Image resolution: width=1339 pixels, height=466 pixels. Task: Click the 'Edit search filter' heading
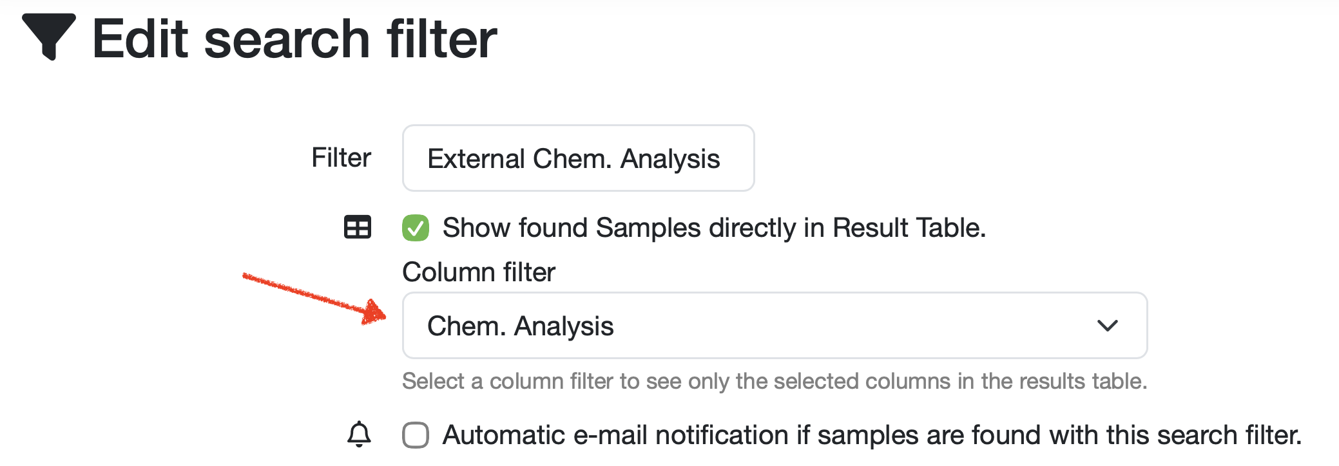(294, 39)
